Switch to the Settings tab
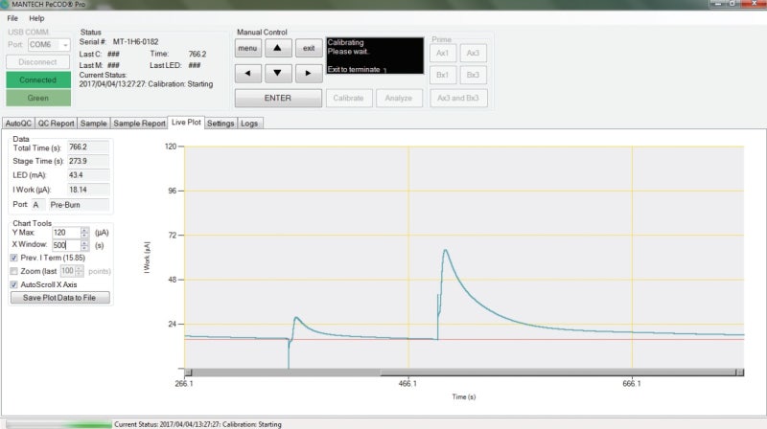767x429 pixels. pyautogui.click(x=221, y=124)
